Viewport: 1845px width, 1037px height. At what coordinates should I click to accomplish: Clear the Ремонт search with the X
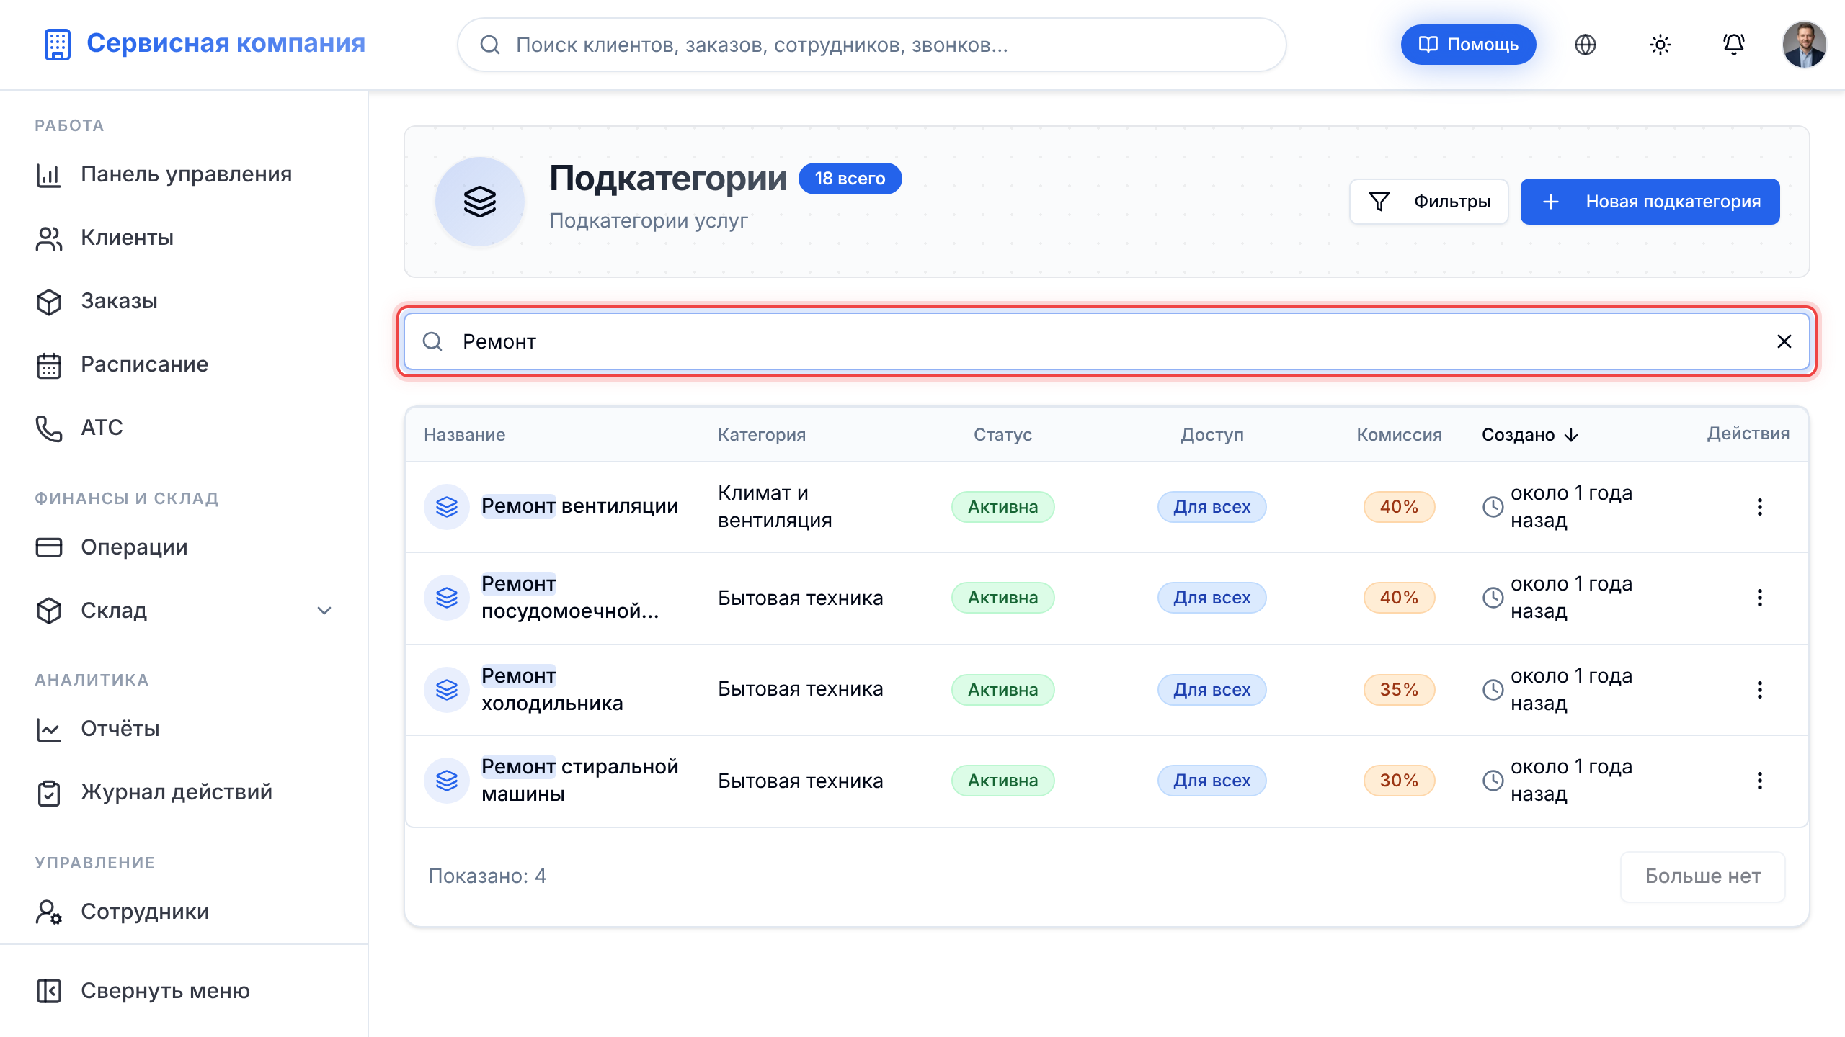(x=1784, y=341)
